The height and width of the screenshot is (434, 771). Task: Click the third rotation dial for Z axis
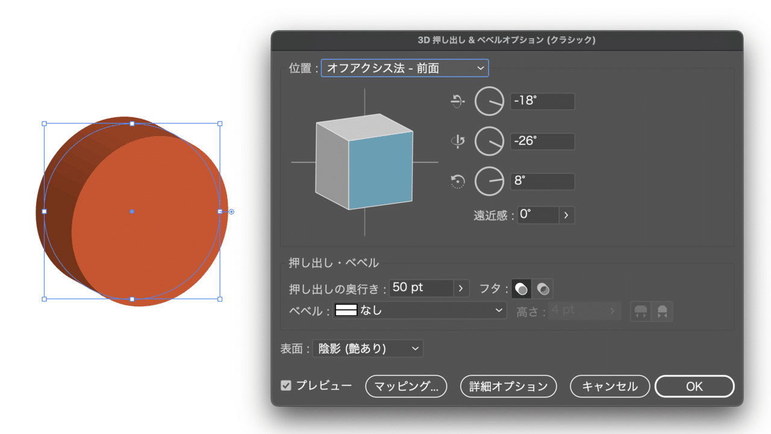tap(489, 181)
